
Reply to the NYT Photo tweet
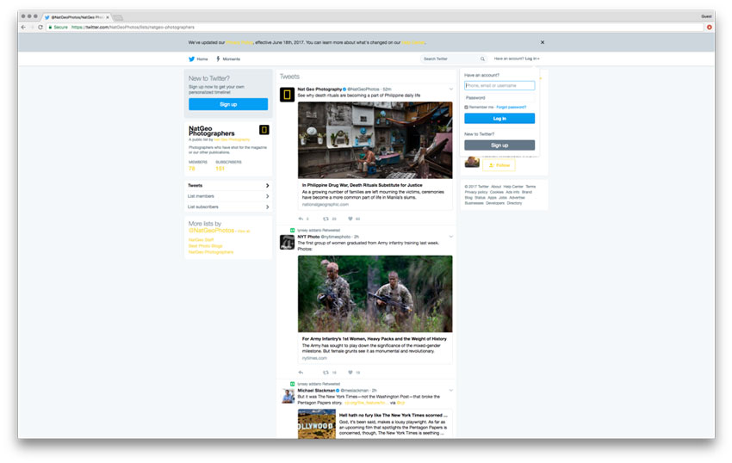tap(301, 373)
